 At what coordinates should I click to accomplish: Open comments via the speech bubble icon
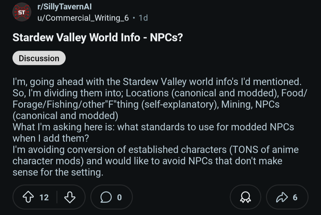pos(106,197)
